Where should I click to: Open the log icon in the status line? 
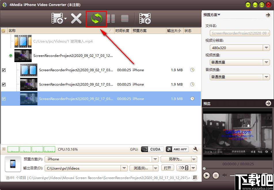pos(195,178)
